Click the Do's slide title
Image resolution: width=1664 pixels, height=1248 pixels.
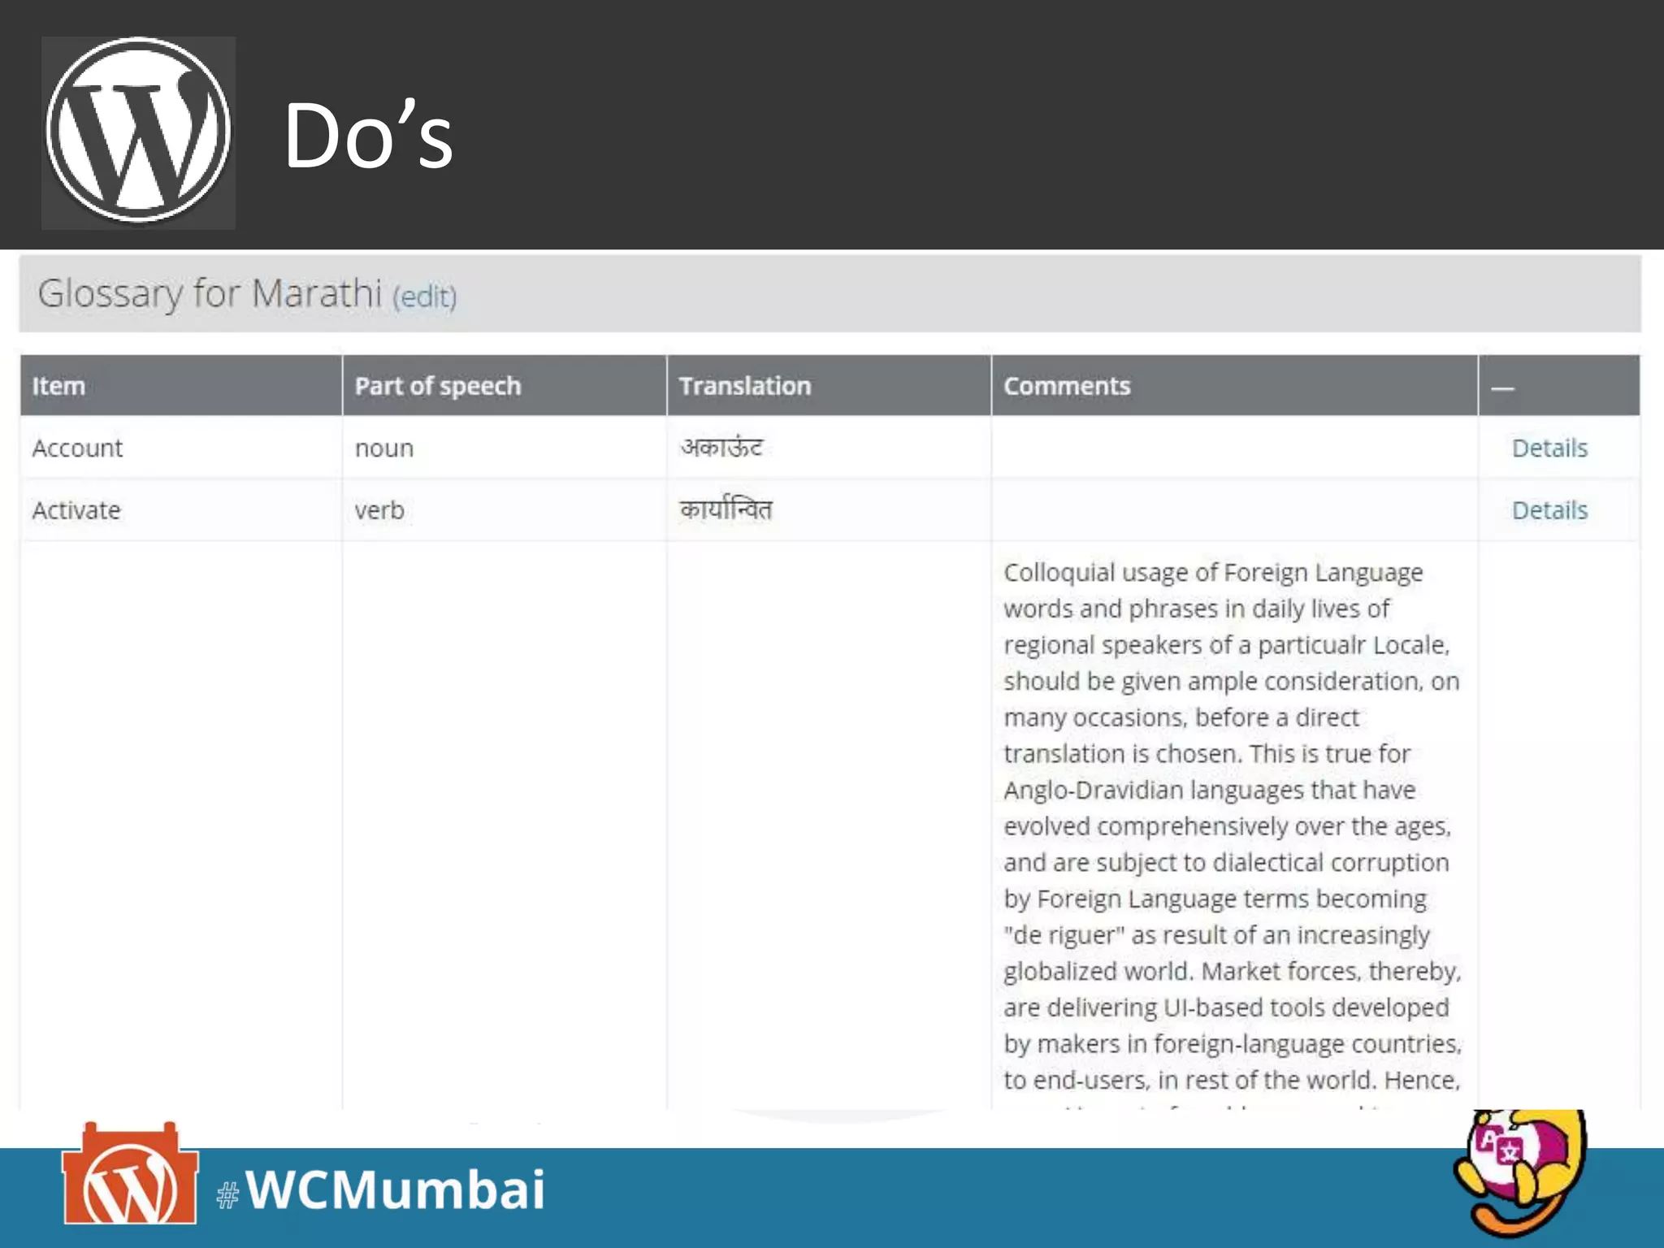tap(368, 135)
